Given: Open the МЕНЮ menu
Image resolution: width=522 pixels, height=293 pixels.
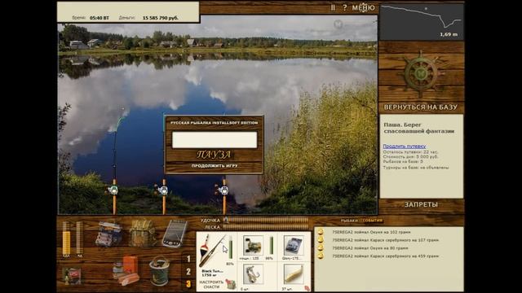Looking at the screenshot, I should pyautogui.click(x=364, y=7).
